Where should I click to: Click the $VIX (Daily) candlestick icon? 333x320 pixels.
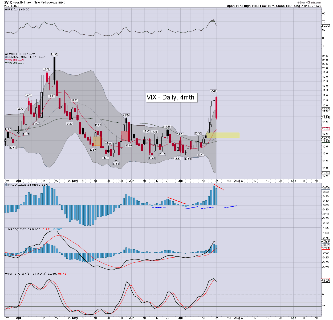[6, 54]
